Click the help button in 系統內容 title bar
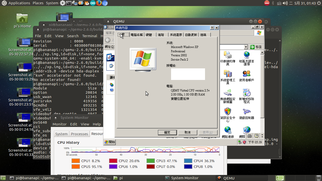The width and height of the screenshot is (322, 181). click(212, 28)
